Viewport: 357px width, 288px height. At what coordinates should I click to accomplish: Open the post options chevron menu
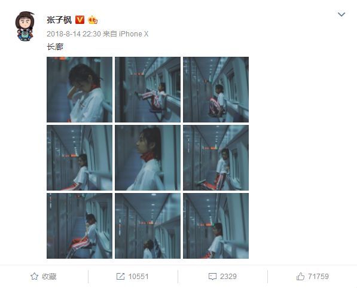coord(341,14)
